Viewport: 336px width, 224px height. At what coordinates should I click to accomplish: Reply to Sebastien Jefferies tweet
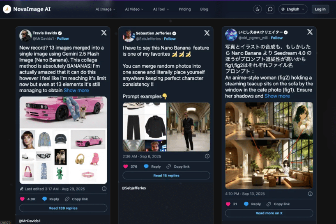tap(152, 167)
